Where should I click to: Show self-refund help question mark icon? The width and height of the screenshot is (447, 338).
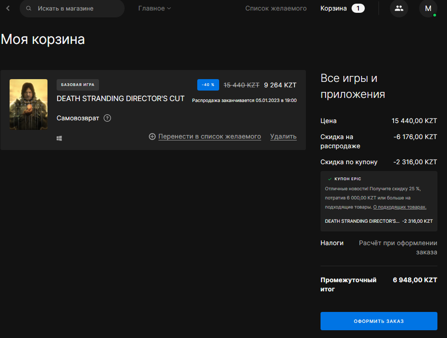[107, 118]
